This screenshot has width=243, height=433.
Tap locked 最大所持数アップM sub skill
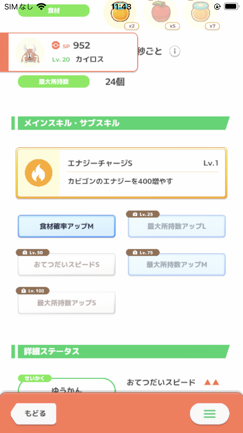177,265
